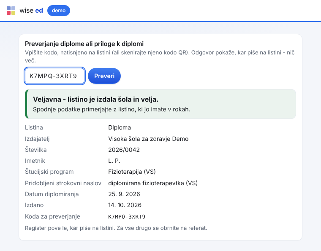Click the 'Imetnik' label
This screenshot has width=321, height=251.
click(35, 161)
